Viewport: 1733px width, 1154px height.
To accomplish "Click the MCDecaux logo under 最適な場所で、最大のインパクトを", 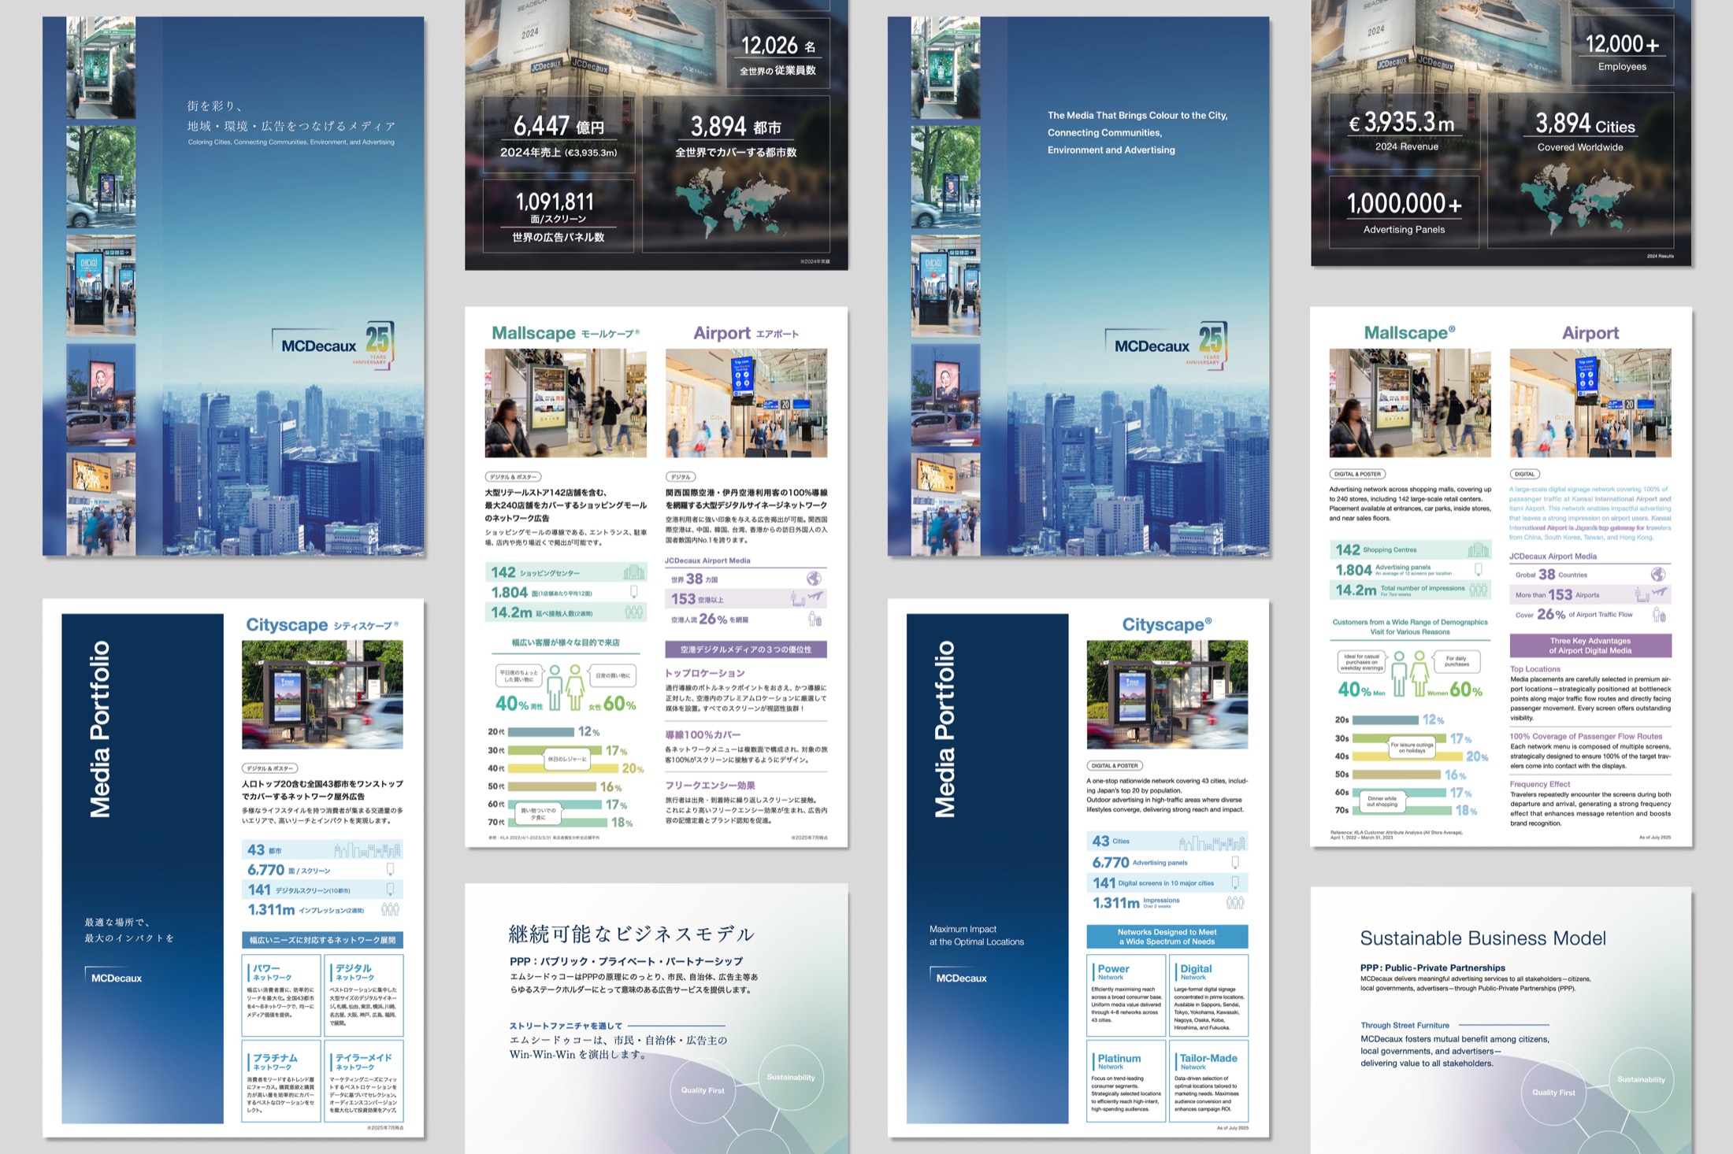I will [x=115, y=977].
